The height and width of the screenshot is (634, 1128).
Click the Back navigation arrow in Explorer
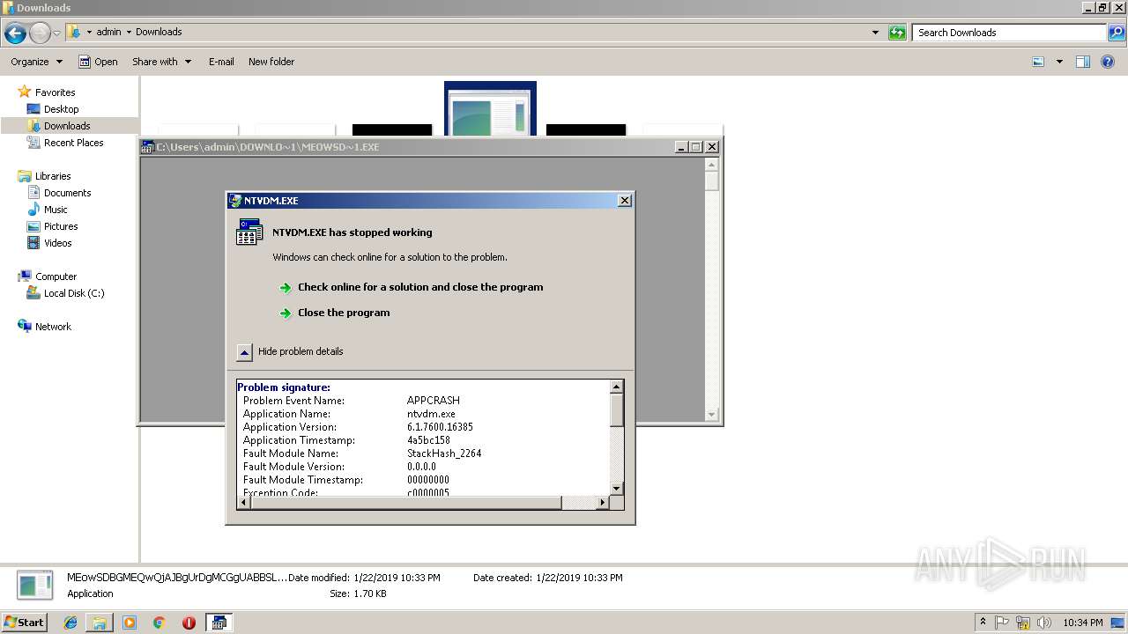[x=15, y=33]
